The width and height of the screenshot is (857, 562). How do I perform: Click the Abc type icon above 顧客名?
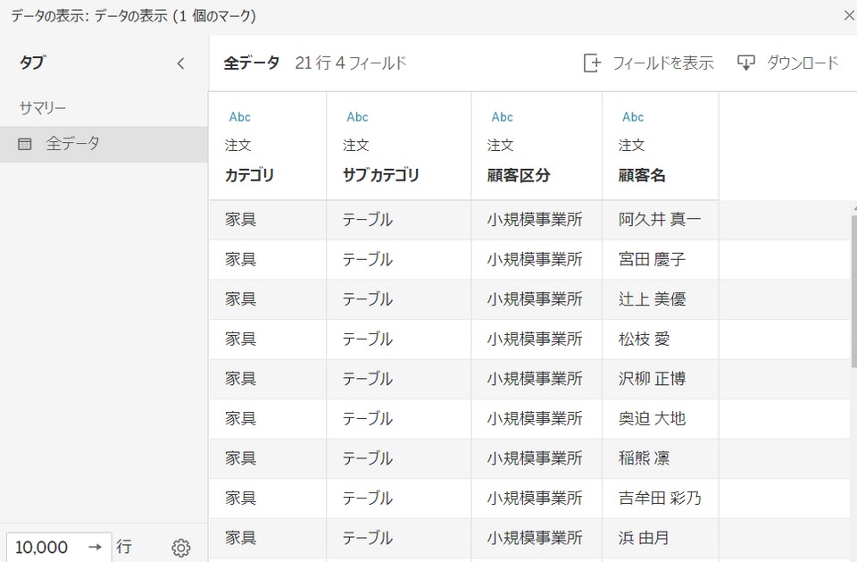click(633, 117)
